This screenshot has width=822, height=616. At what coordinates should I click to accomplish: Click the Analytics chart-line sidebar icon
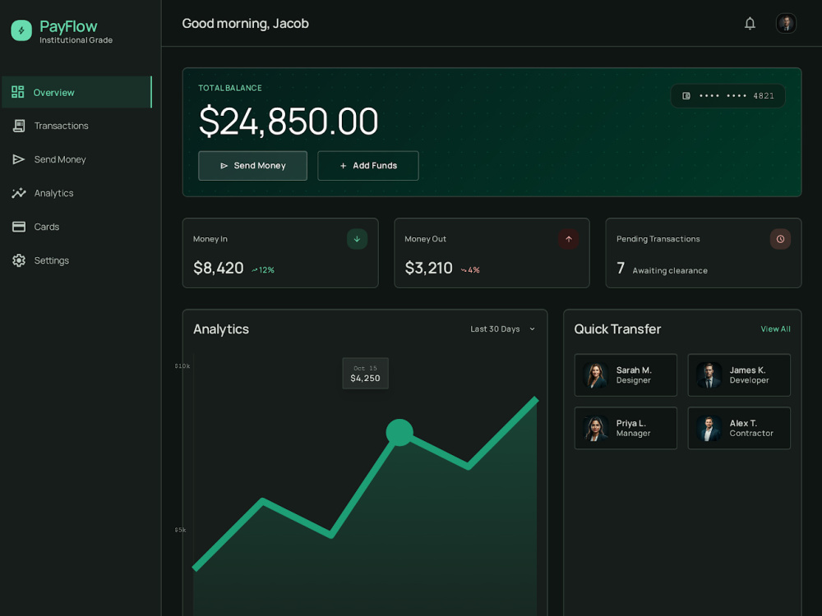click(x=19, y=193)
